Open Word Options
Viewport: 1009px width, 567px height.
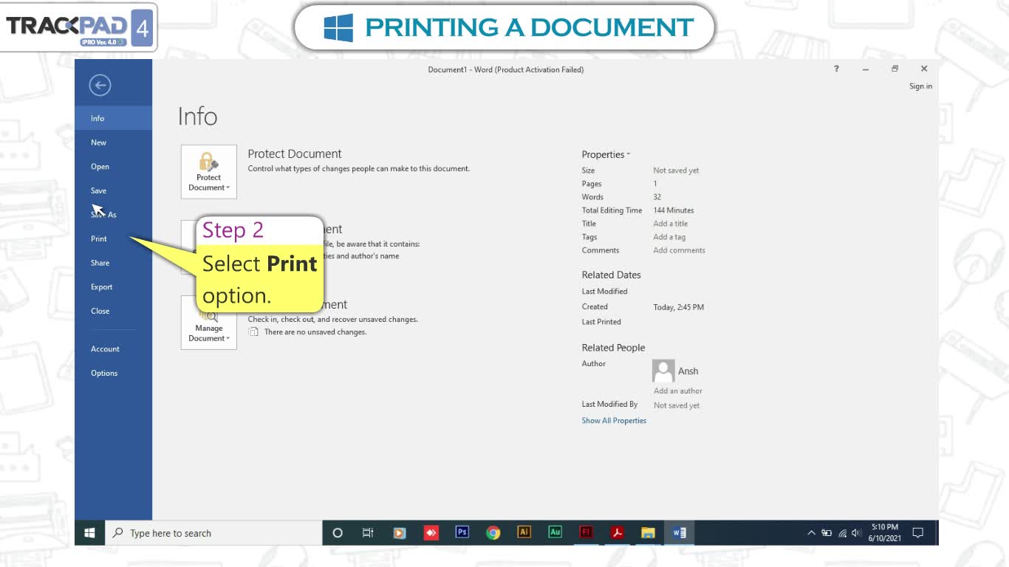(113, 373)
